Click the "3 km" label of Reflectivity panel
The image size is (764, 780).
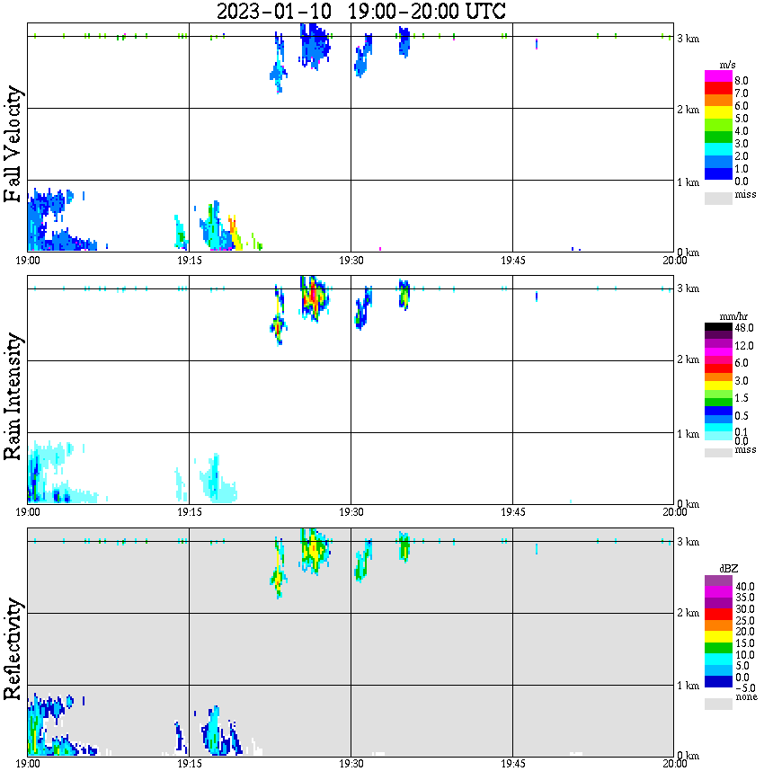pos(688,542)
